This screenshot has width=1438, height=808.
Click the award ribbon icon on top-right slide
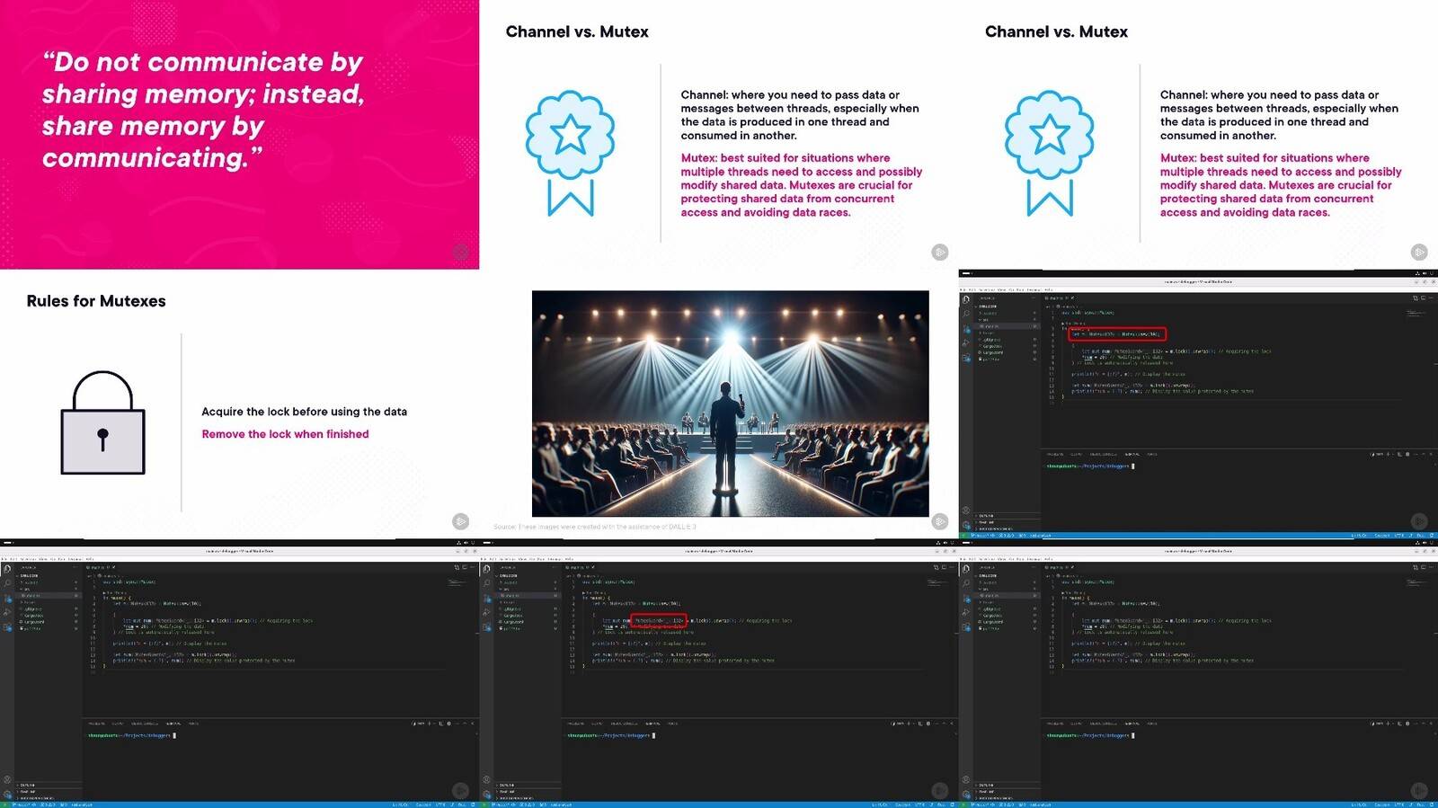[x=1049, y=153]
